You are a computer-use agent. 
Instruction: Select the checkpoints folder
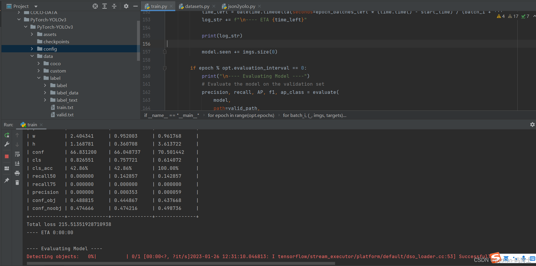pyautogui.click(x=56, y=42)
